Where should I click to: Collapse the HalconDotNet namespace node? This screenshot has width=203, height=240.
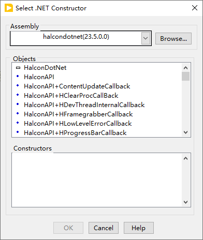pos(18,68)
